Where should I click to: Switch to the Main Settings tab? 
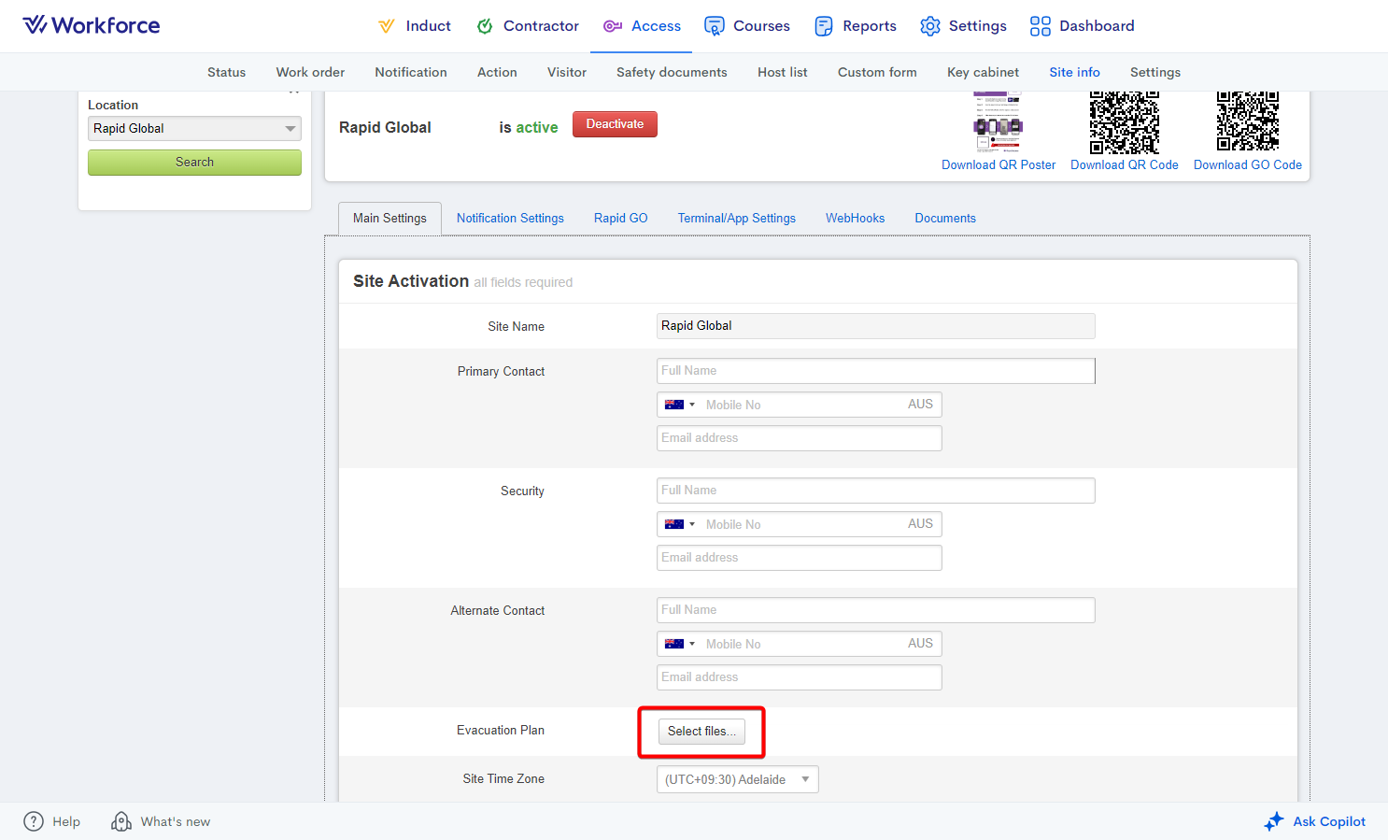(389, 218)
